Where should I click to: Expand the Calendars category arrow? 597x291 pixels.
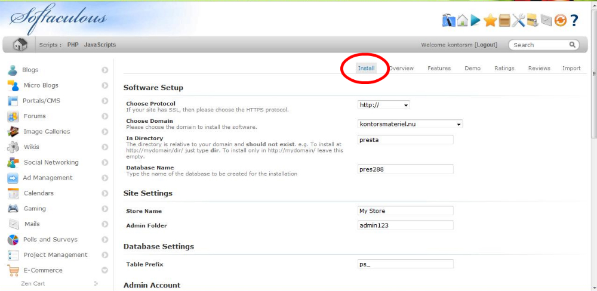(104, 193)
